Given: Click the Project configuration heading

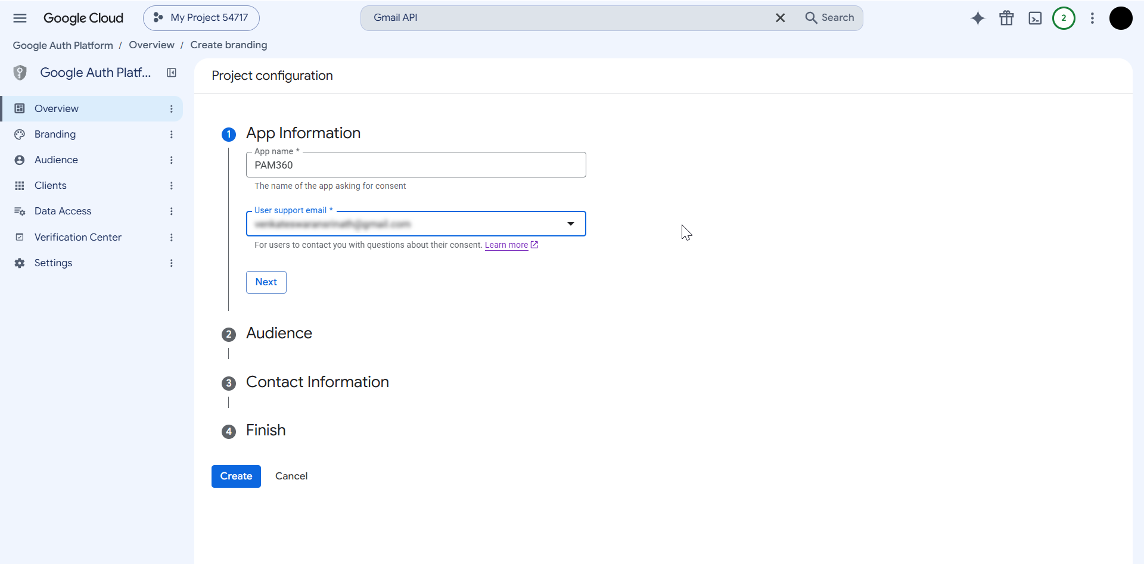Looking at the screenshot, I should click(x=272, y=76).
